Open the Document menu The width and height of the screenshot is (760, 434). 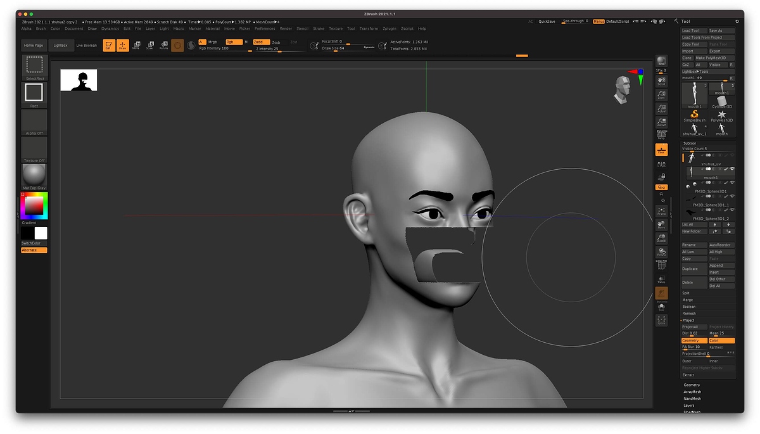point(73,29)
